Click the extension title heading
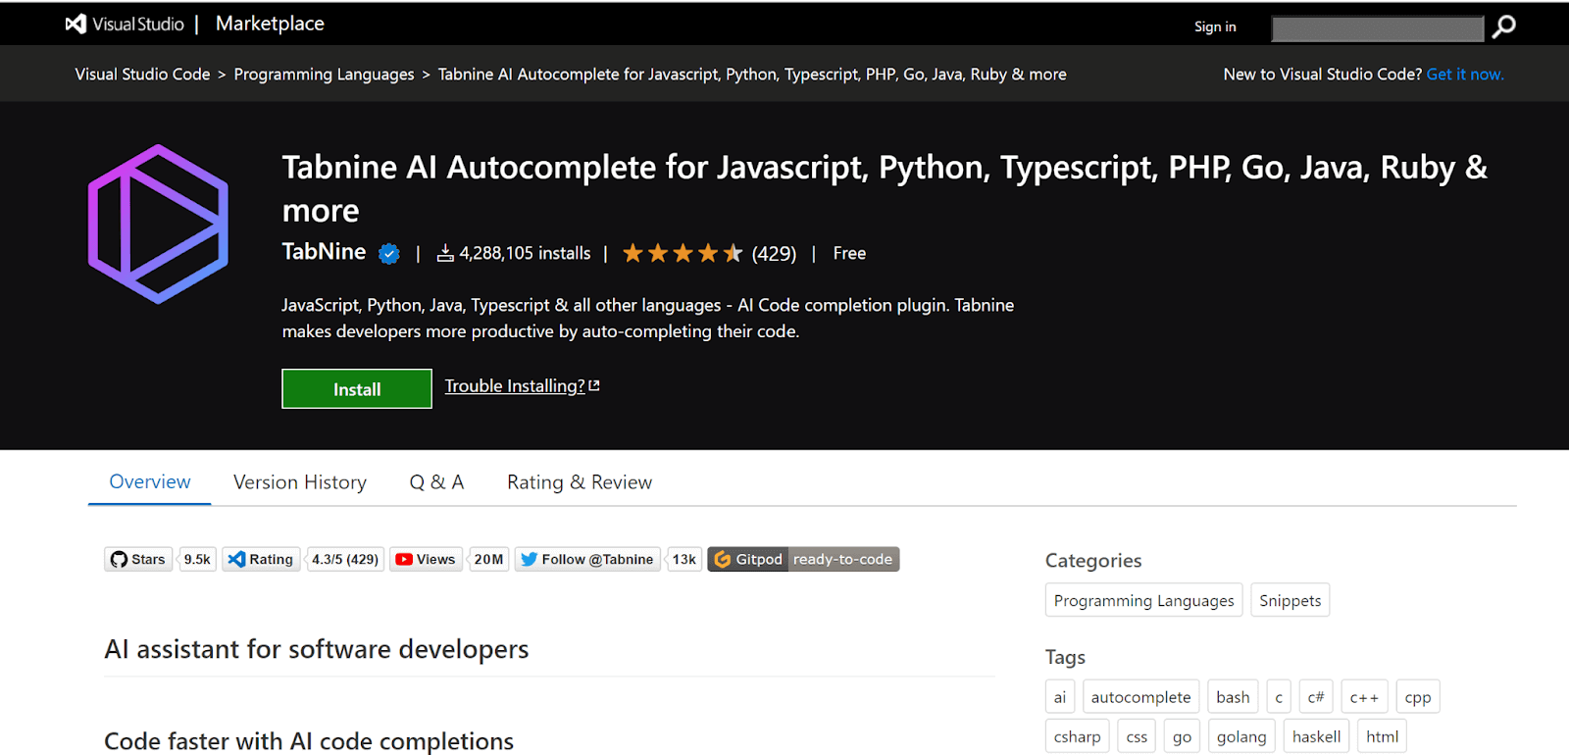The height and width of the screenshot is (755, 1569). (885, 188)
